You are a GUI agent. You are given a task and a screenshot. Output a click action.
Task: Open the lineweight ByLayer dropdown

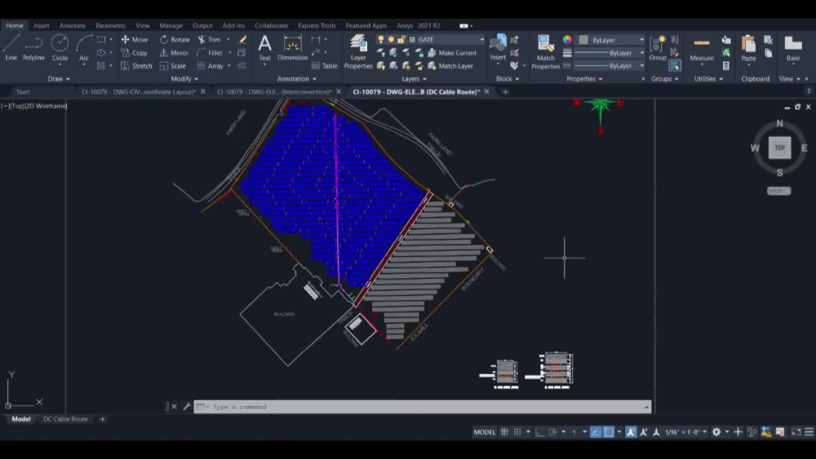(x=641, y=53)
